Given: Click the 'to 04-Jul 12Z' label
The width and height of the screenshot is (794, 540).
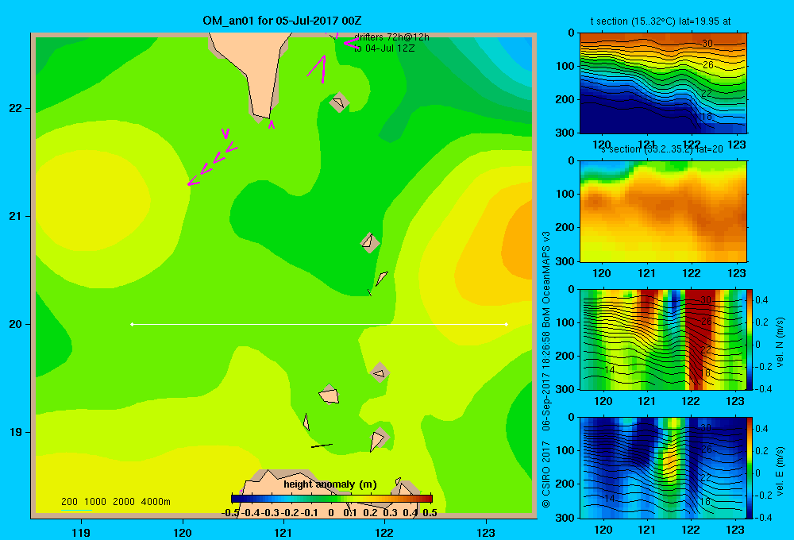Looking at the screenshot, I should (x=384, y=48).
